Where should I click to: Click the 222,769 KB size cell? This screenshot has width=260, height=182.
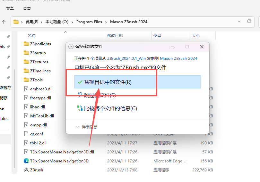pyautogui.click(x=203, y=170)
